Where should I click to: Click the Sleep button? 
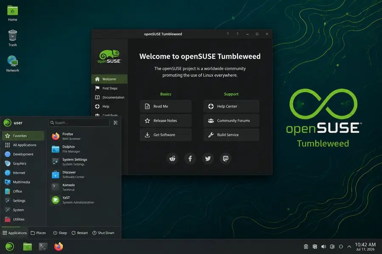(60, 233)
